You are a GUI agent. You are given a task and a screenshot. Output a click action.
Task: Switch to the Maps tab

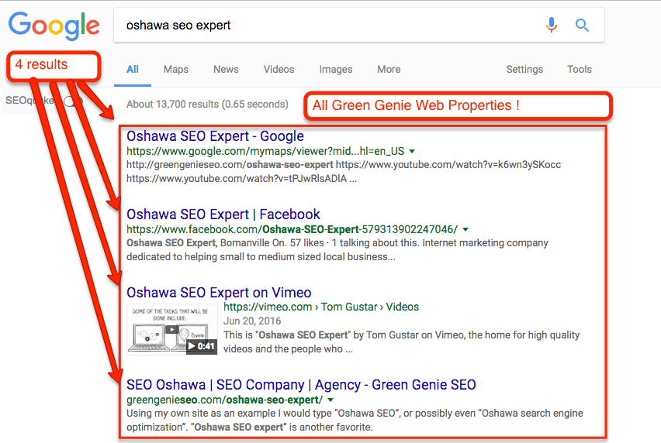[x=176, y=70]
